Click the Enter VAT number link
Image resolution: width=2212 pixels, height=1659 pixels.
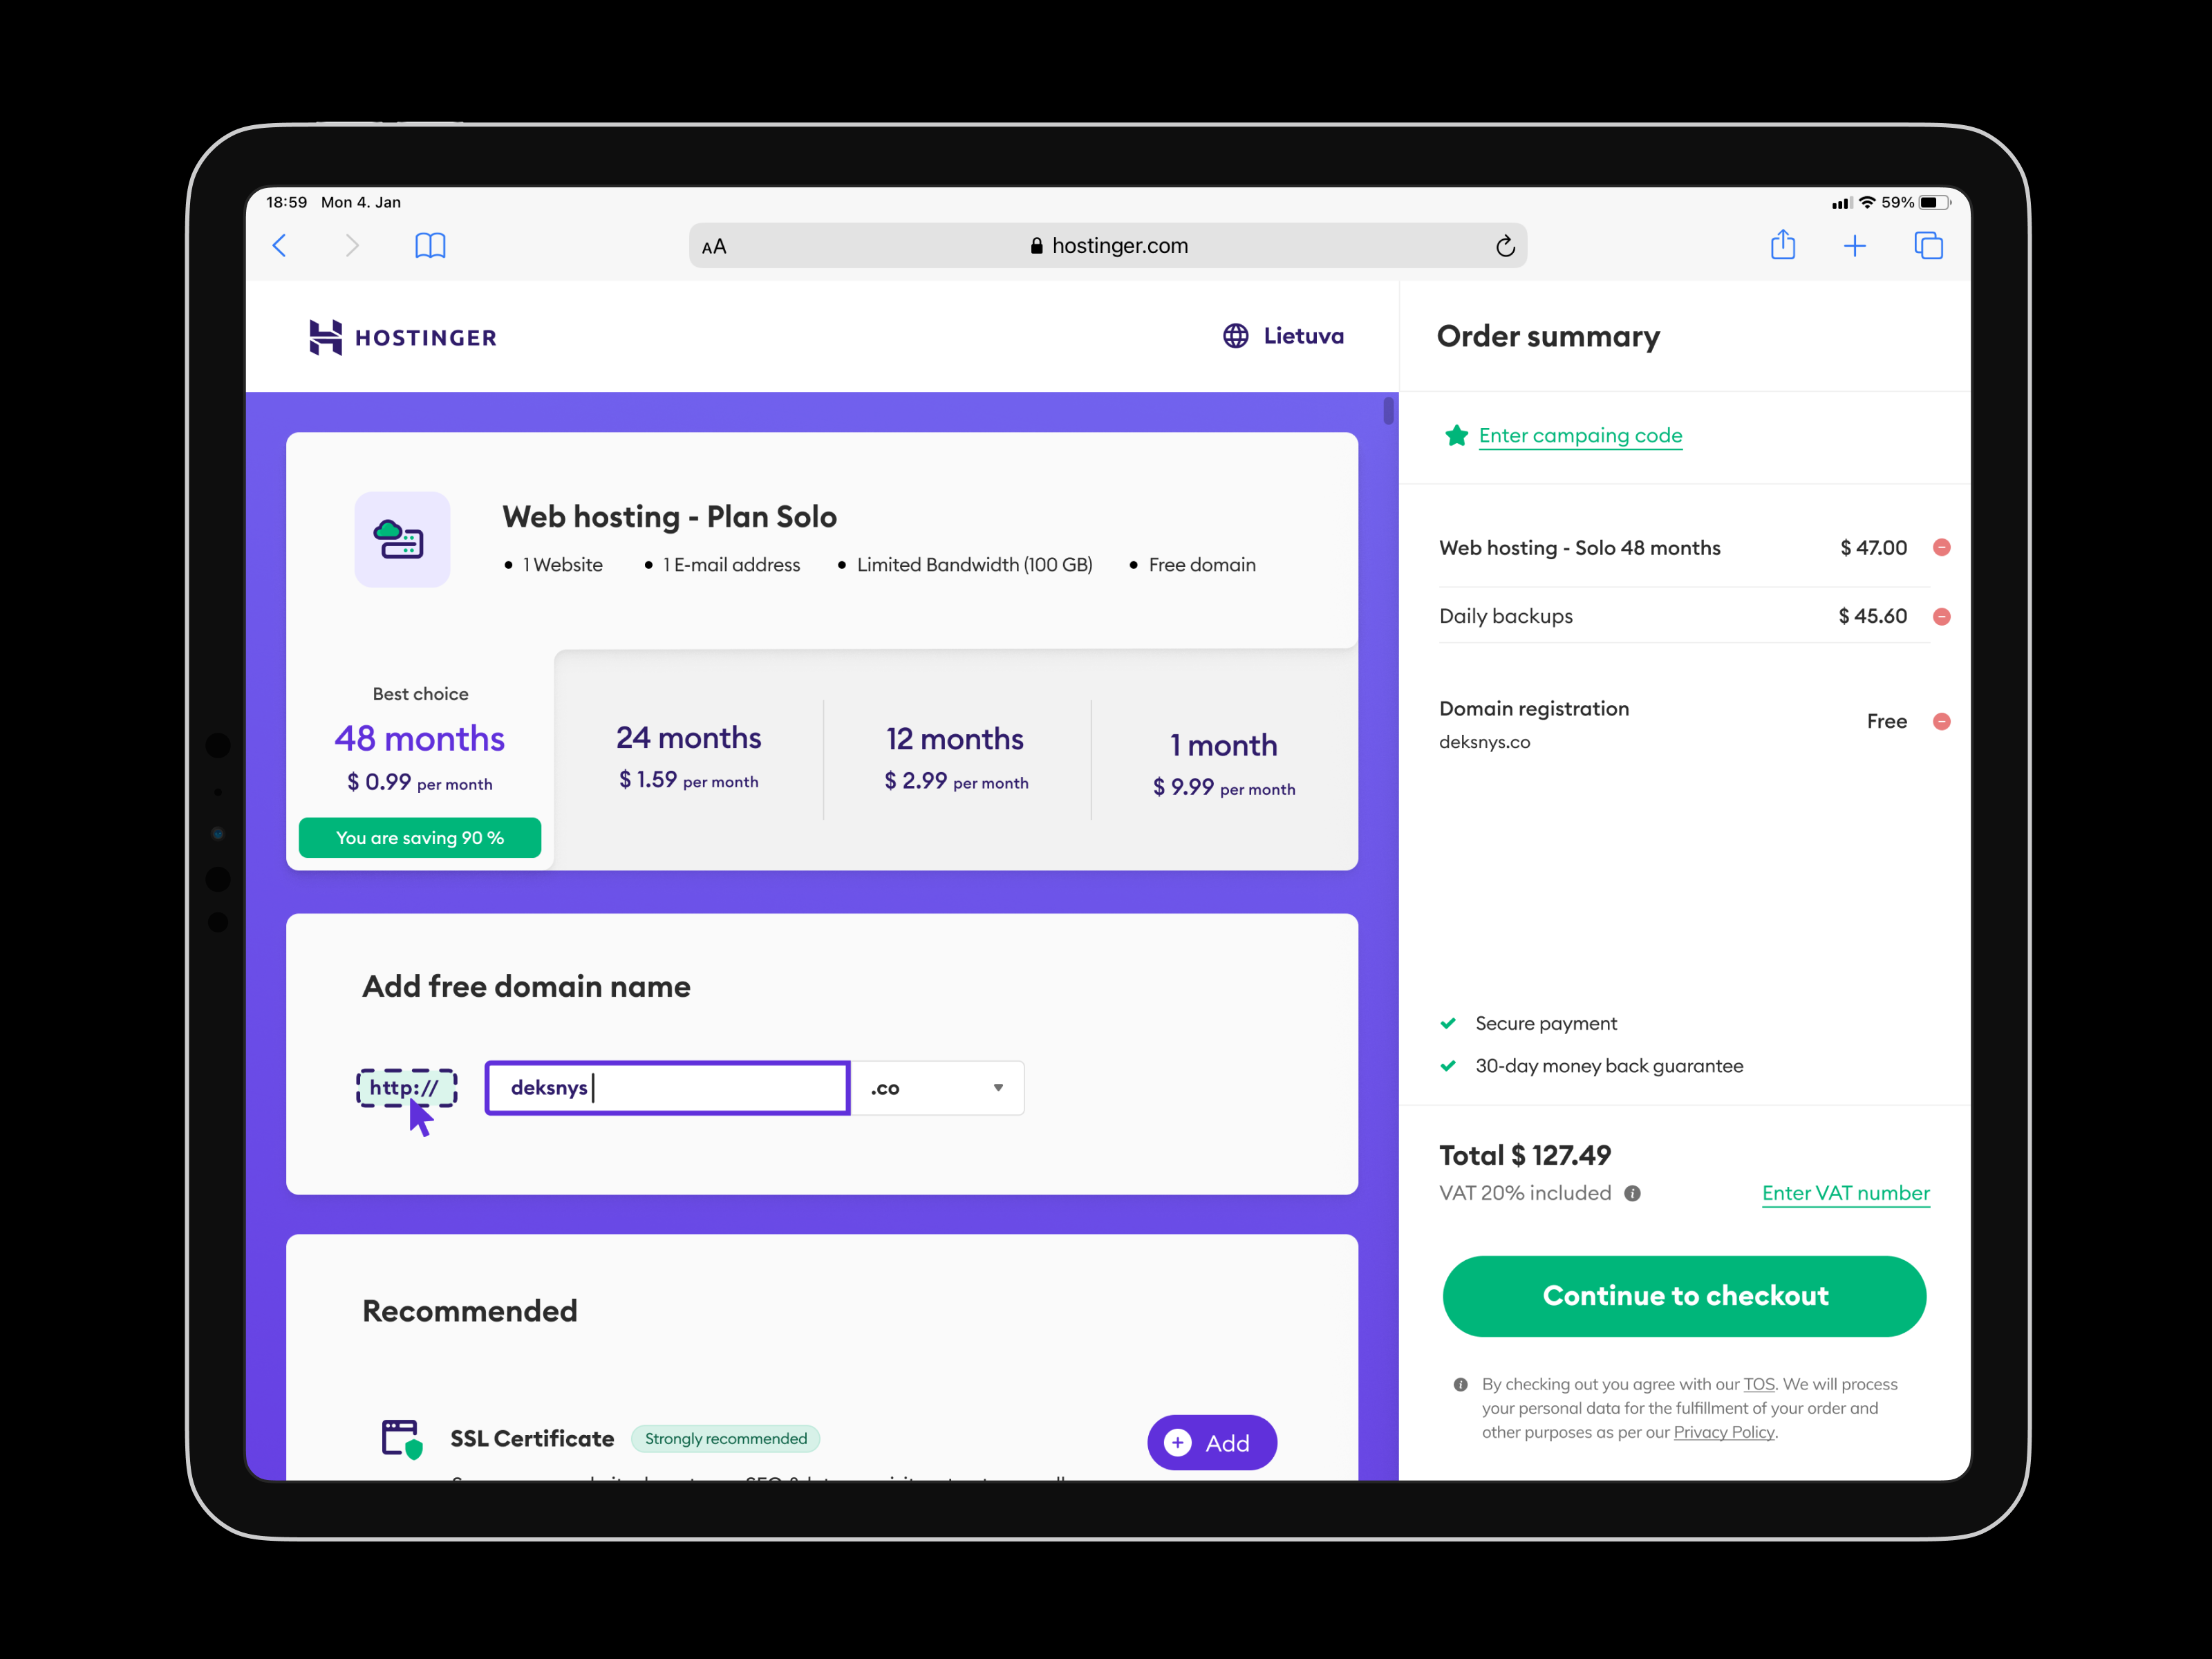1845,1193
